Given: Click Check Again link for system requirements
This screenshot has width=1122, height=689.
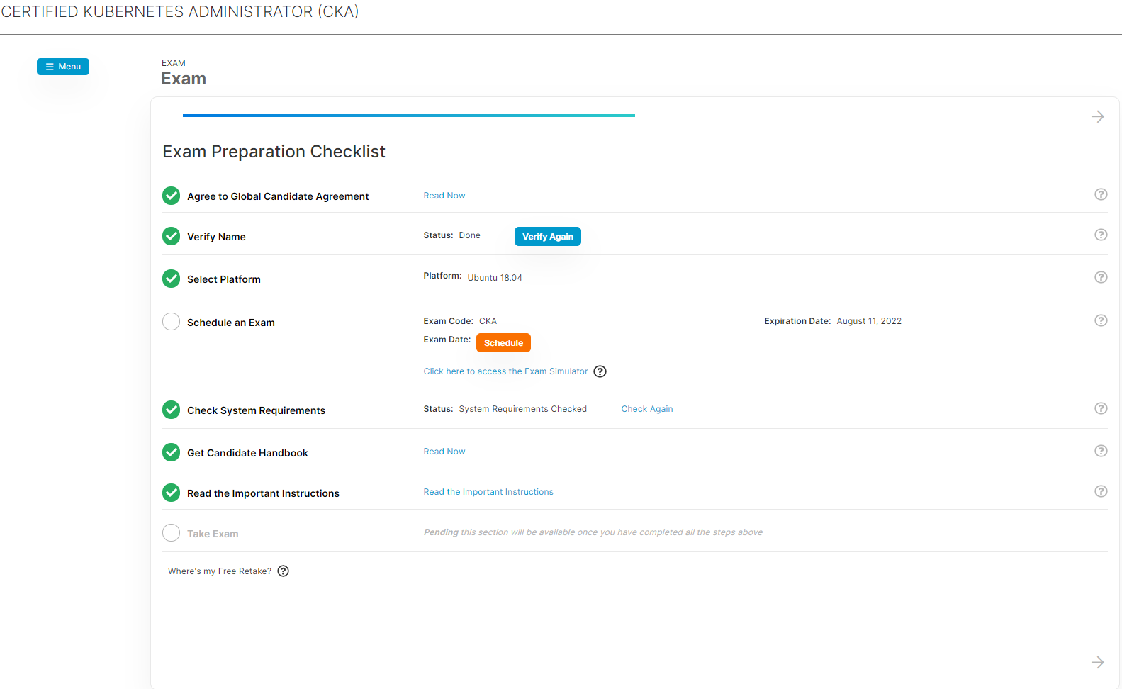Looking at the screenshot, I should click(x=647, y=409).
